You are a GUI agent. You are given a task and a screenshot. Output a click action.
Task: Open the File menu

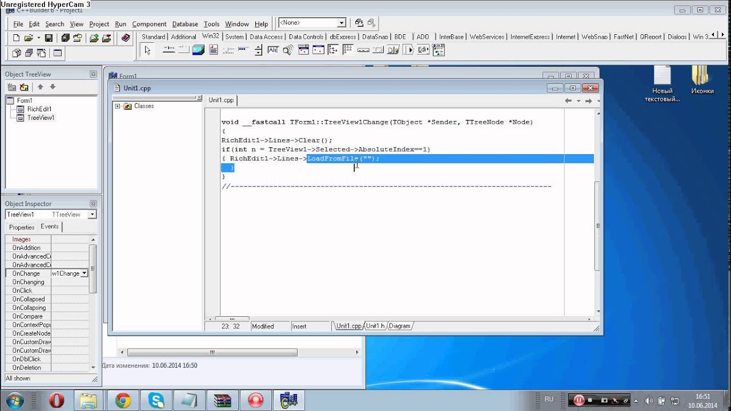tap(18, 24)
